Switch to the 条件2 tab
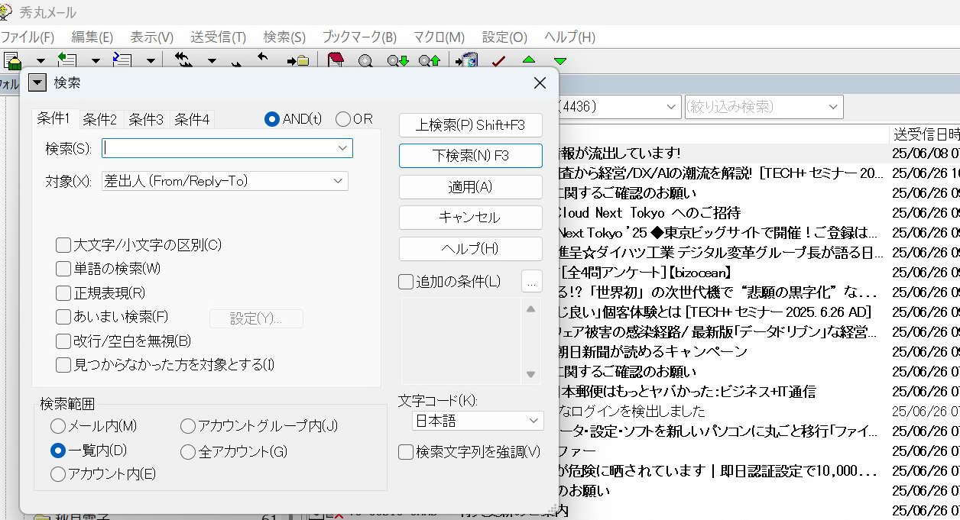Screen dimensions: 960x520 pos(100,119)
